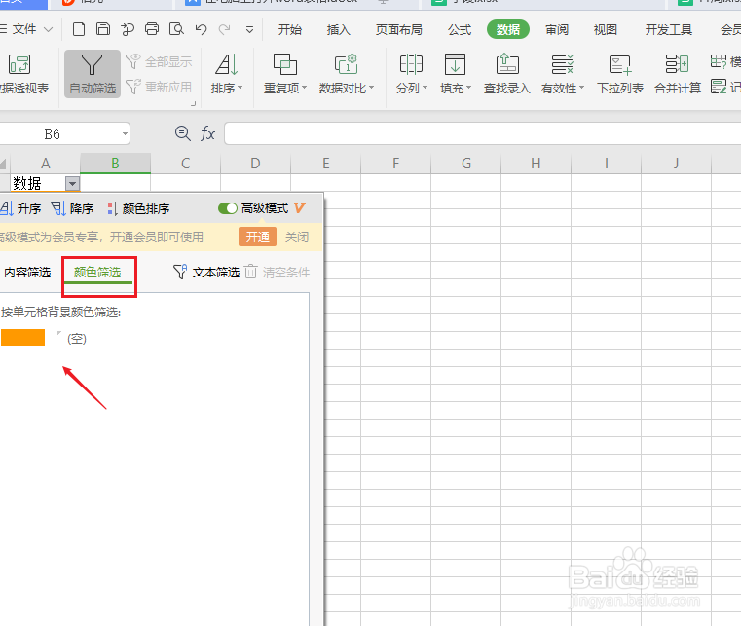Viewport: 741px width, 626px height.
Task: Toggle the 高级模式 switch
Action: coord(227,208)
